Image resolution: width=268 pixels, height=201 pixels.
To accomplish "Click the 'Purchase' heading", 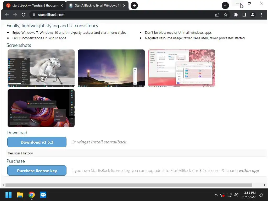I will [x=16, y=161].
